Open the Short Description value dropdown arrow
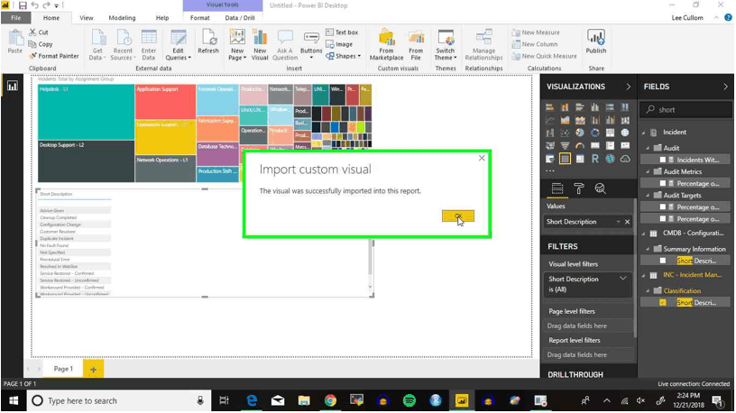The image size is (736, 413). click(x=618, y=222)
